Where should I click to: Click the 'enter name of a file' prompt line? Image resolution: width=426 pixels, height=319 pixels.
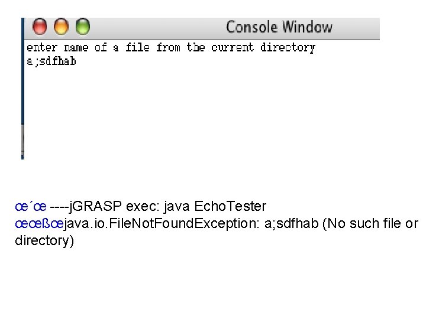tap(171, 48)
